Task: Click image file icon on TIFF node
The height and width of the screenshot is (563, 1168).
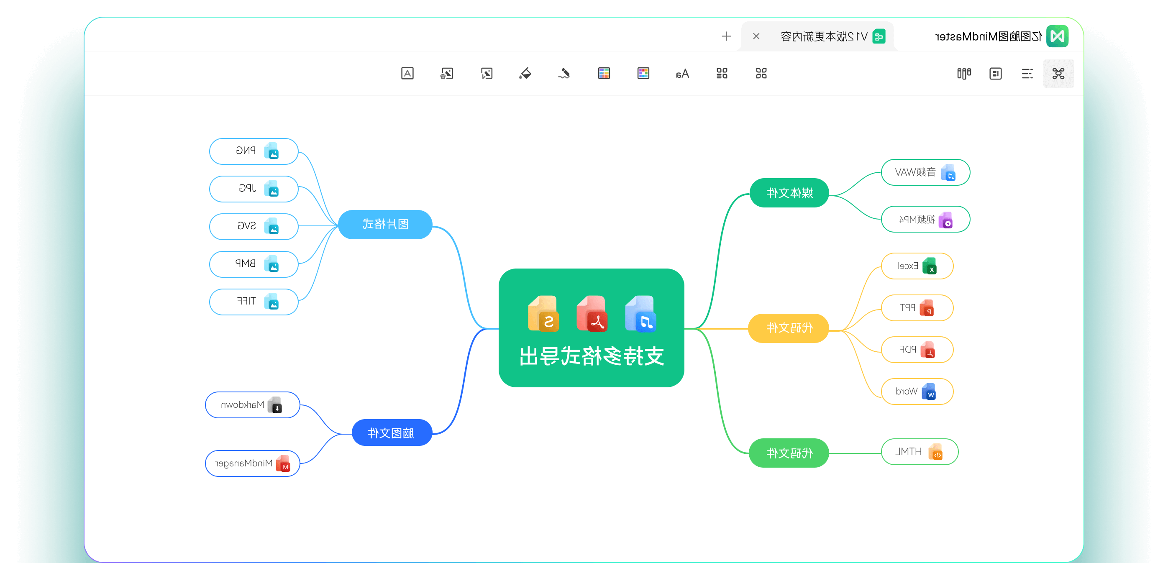Action: (272, 302)
